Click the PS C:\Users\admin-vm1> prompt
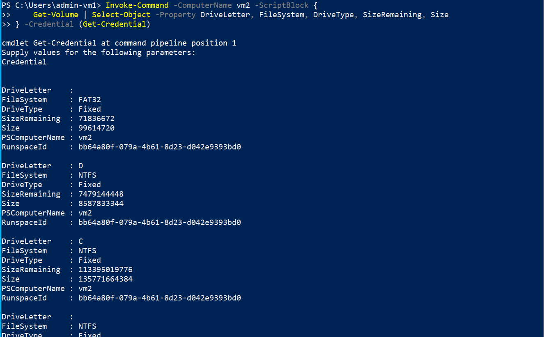544x337 pixels. 51,5
